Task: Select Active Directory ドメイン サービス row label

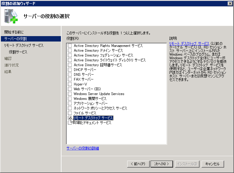Action: [98, 51]
